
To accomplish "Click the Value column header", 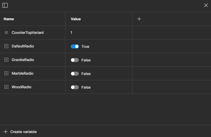I will click(x=76, y=19).
